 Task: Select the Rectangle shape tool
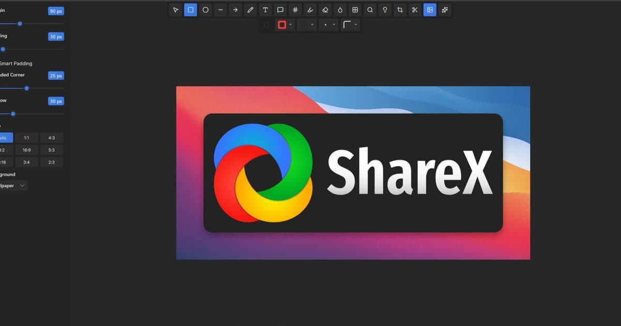(x=190, y=10)
